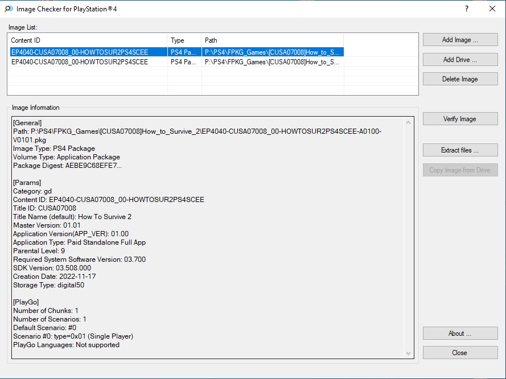Click Volume Type: Application Package line
Viewport: 506px width, 379px height.
click(x=67, y=157)
